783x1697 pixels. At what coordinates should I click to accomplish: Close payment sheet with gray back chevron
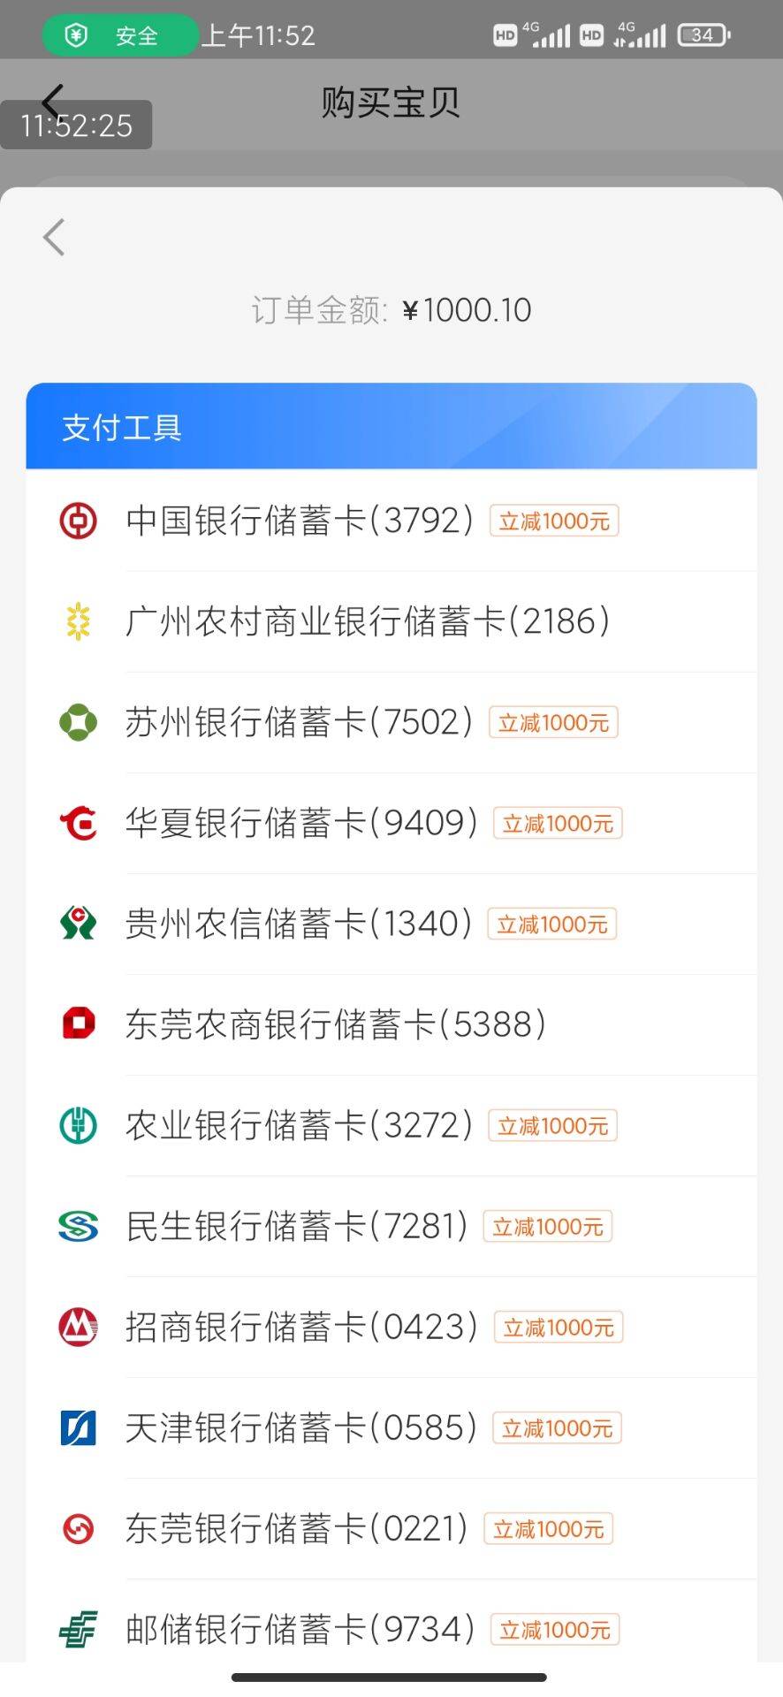(x=54, y=237)
